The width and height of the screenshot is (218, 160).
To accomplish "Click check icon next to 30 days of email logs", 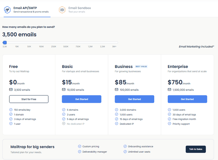I will point(169,114).
